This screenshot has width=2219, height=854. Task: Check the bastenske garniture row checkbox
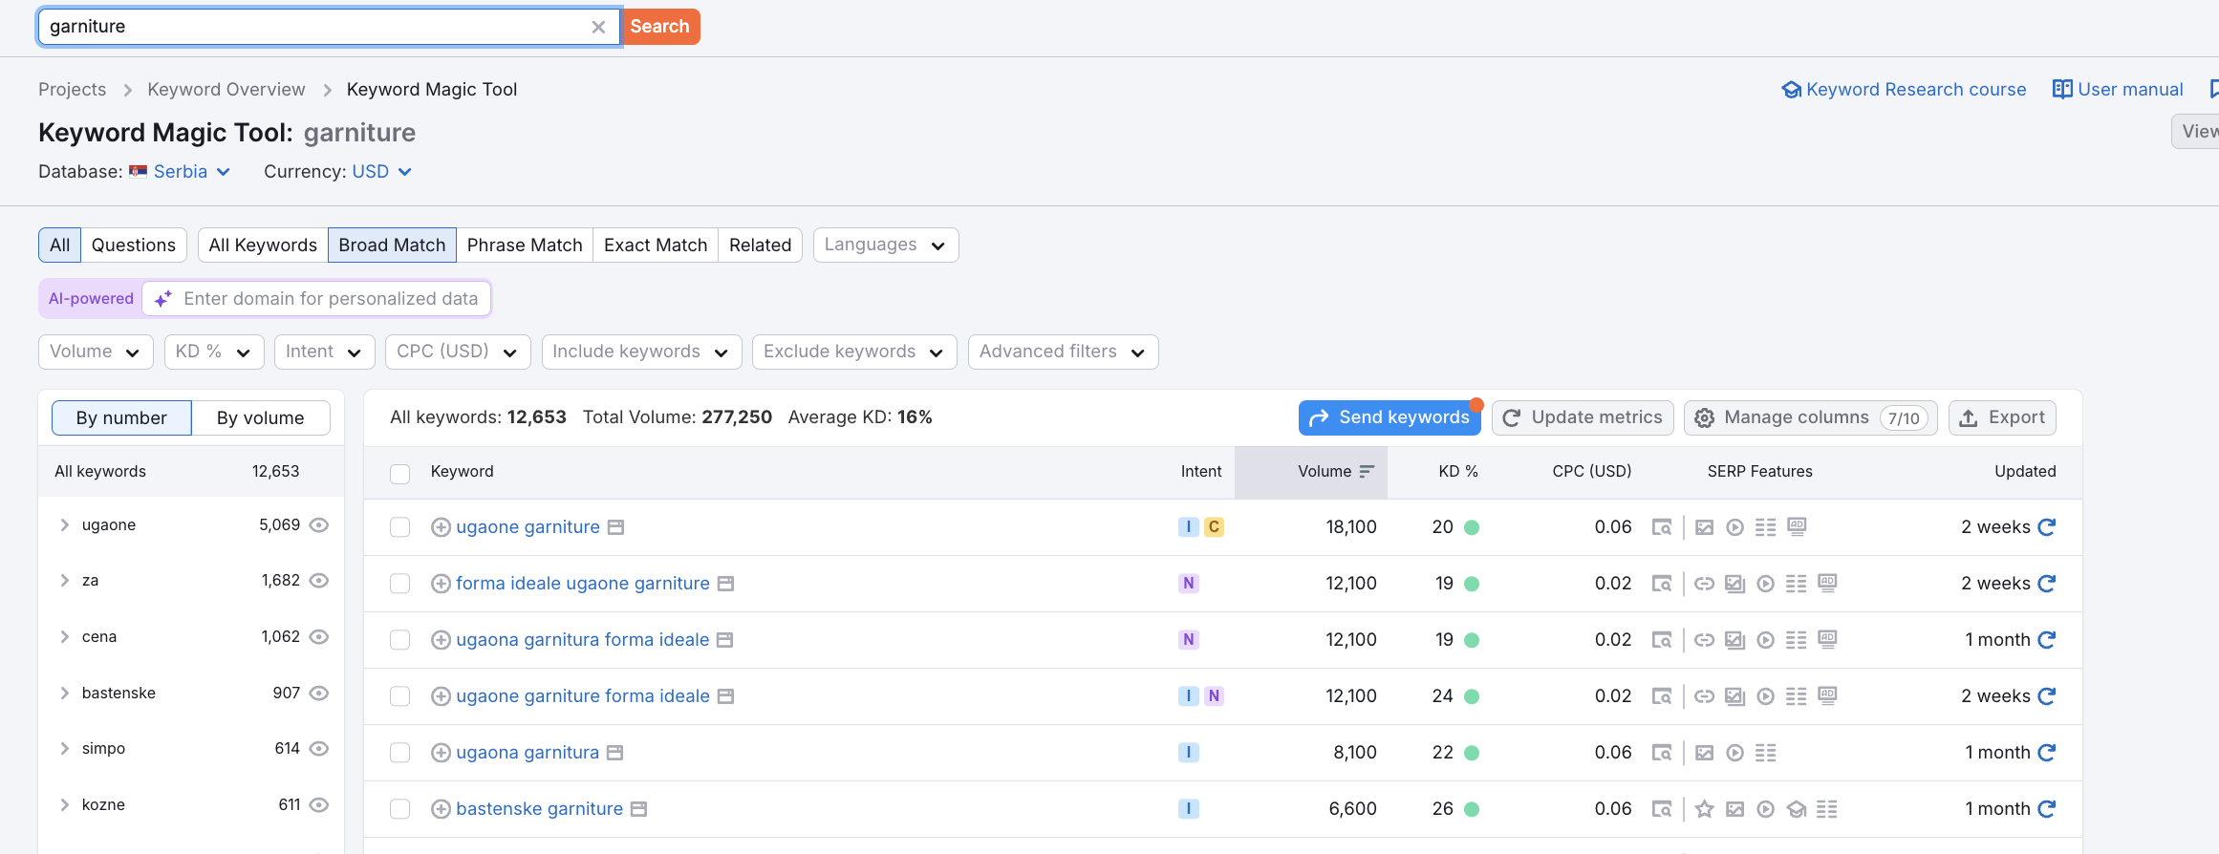(x=400, y=809)
